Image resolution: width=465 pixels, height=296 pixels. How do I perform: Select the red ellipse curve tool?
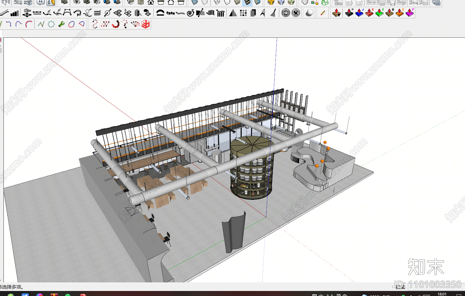[71, 24]
